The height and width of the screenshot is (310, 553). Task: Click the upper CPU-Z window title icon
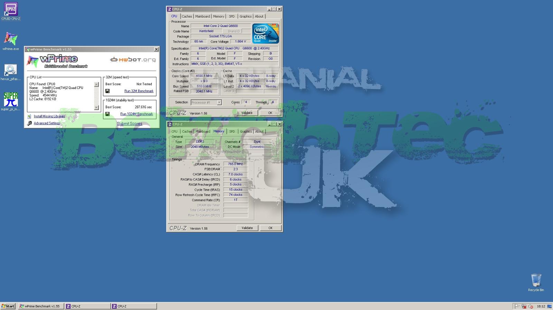(169, 9)
